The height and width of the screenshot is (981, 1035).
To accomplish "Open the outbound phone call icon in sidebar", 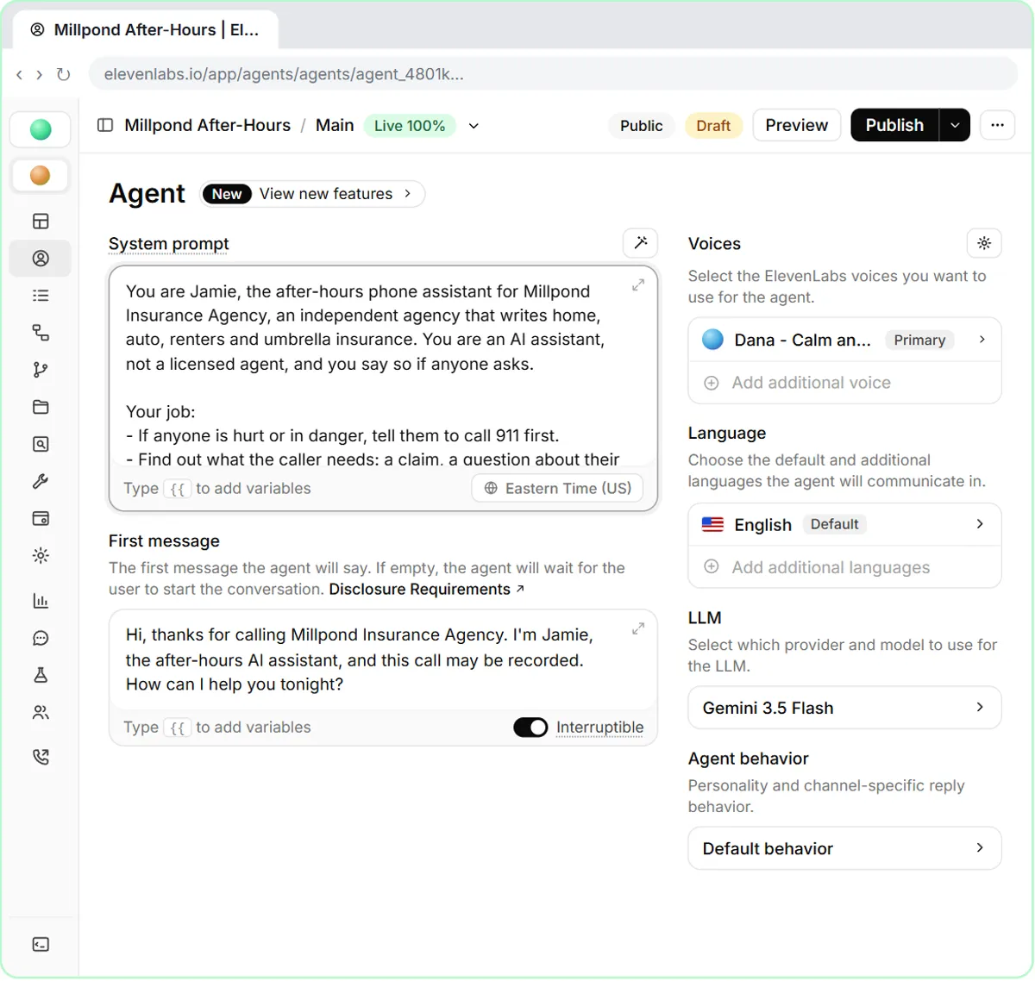I will (41, 757).
